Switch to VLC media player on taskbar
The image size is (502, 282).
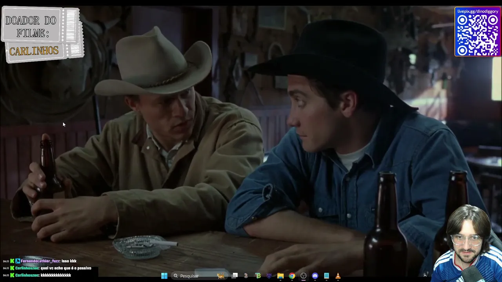338,276
